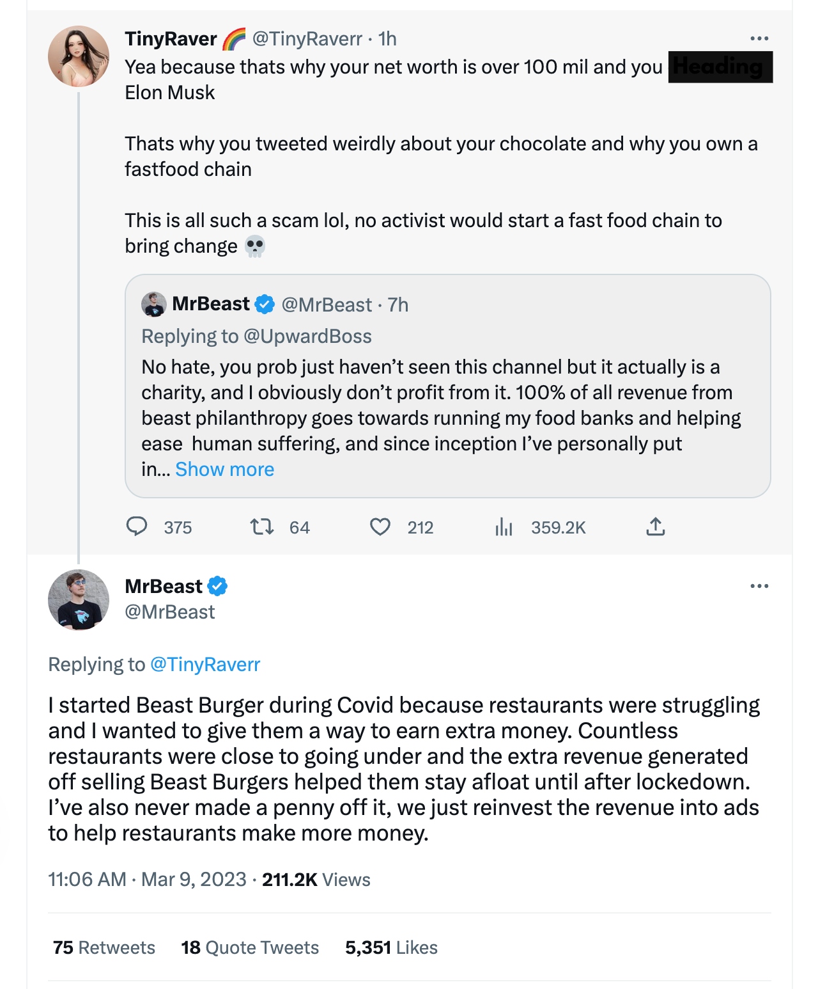The width and height of the screenshot is (818, 989).
Task: Click the 11:06 AM Mar 9, 2023 timestamp
Action: (x=147, y=879)
